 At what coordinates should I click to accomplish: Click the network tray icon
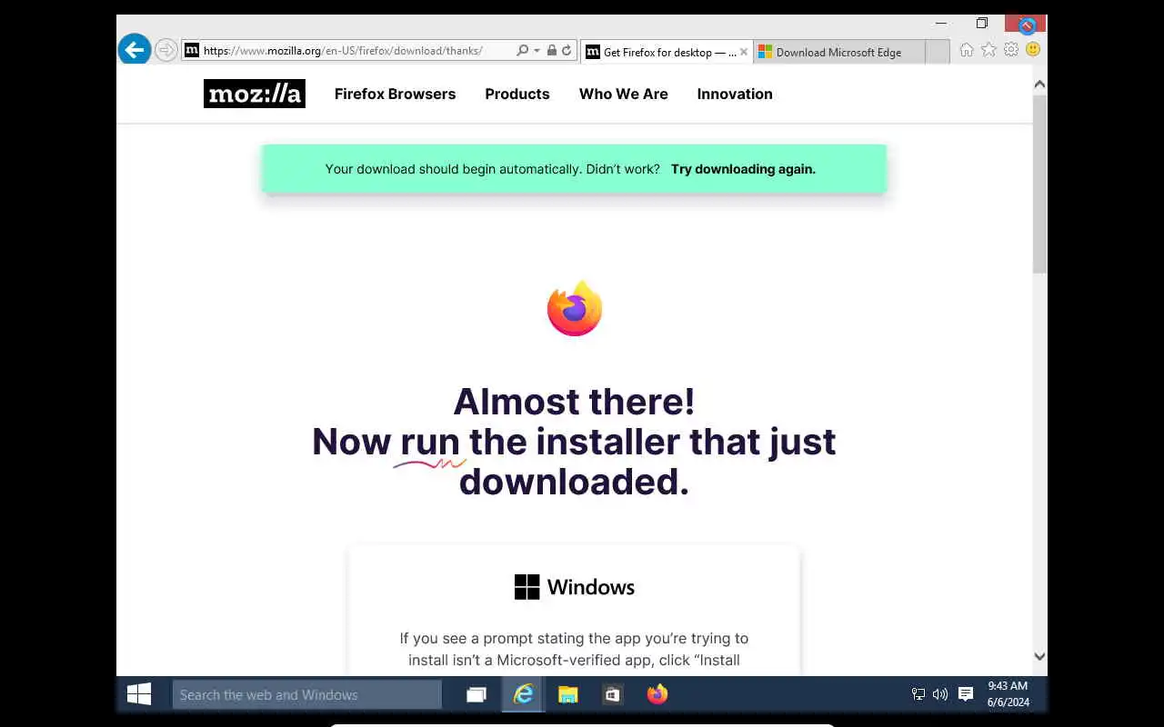(918, 695)
